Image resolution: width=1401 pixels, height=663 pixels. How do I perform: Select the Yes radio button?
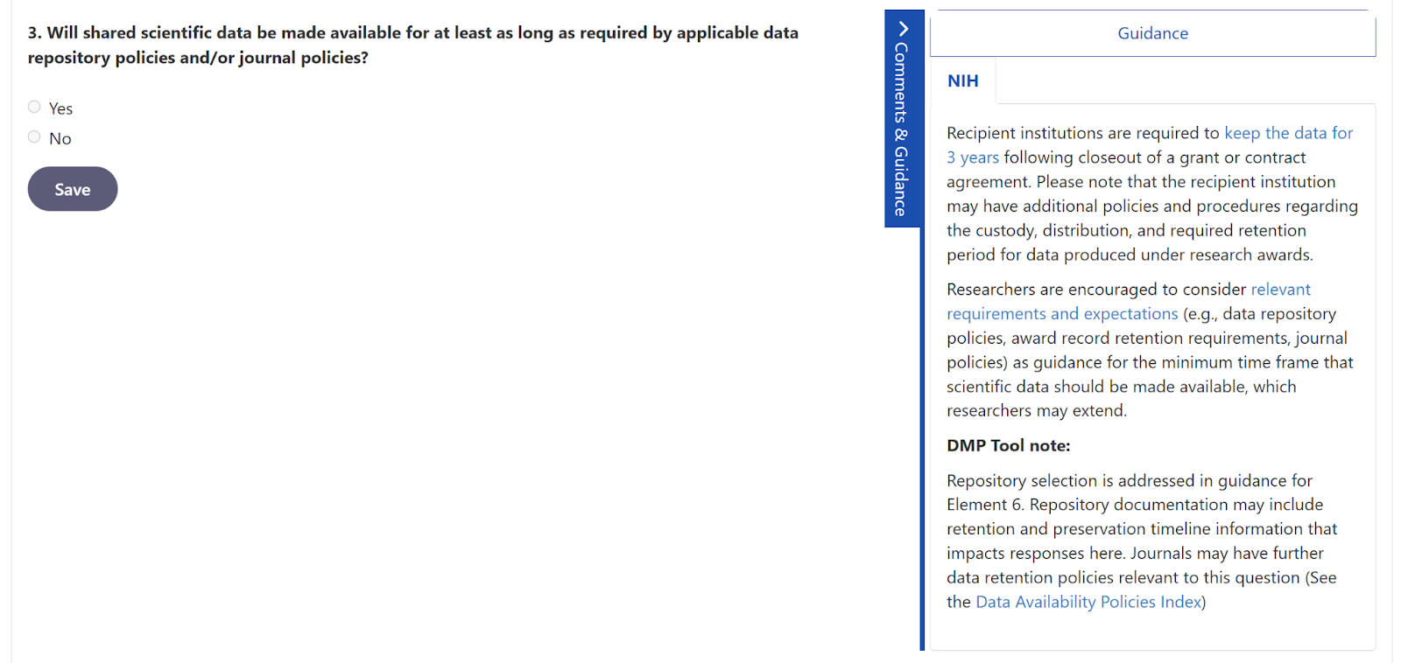(34, 107)
